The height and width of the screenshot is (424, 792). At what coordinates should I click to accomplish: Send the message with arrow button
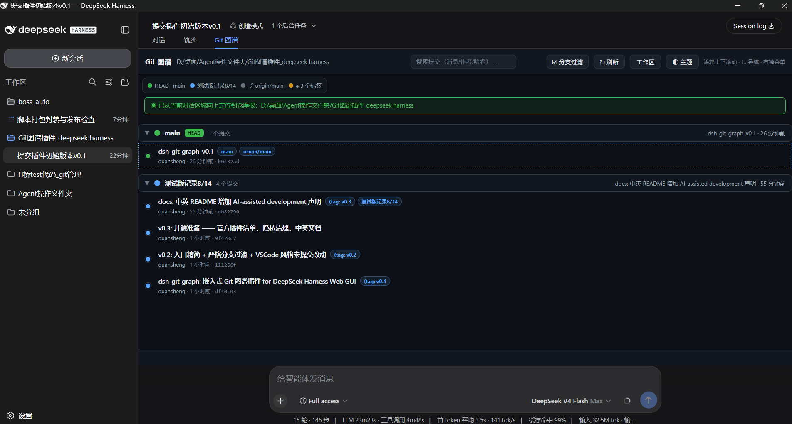click(648, 400)
